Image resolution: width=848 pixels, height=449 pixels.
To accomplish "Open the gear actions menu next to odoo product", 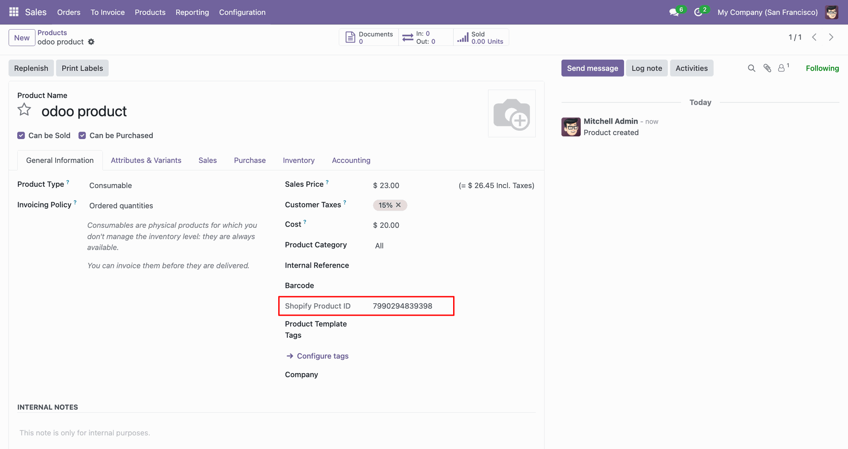I will (x=91, y=42).
